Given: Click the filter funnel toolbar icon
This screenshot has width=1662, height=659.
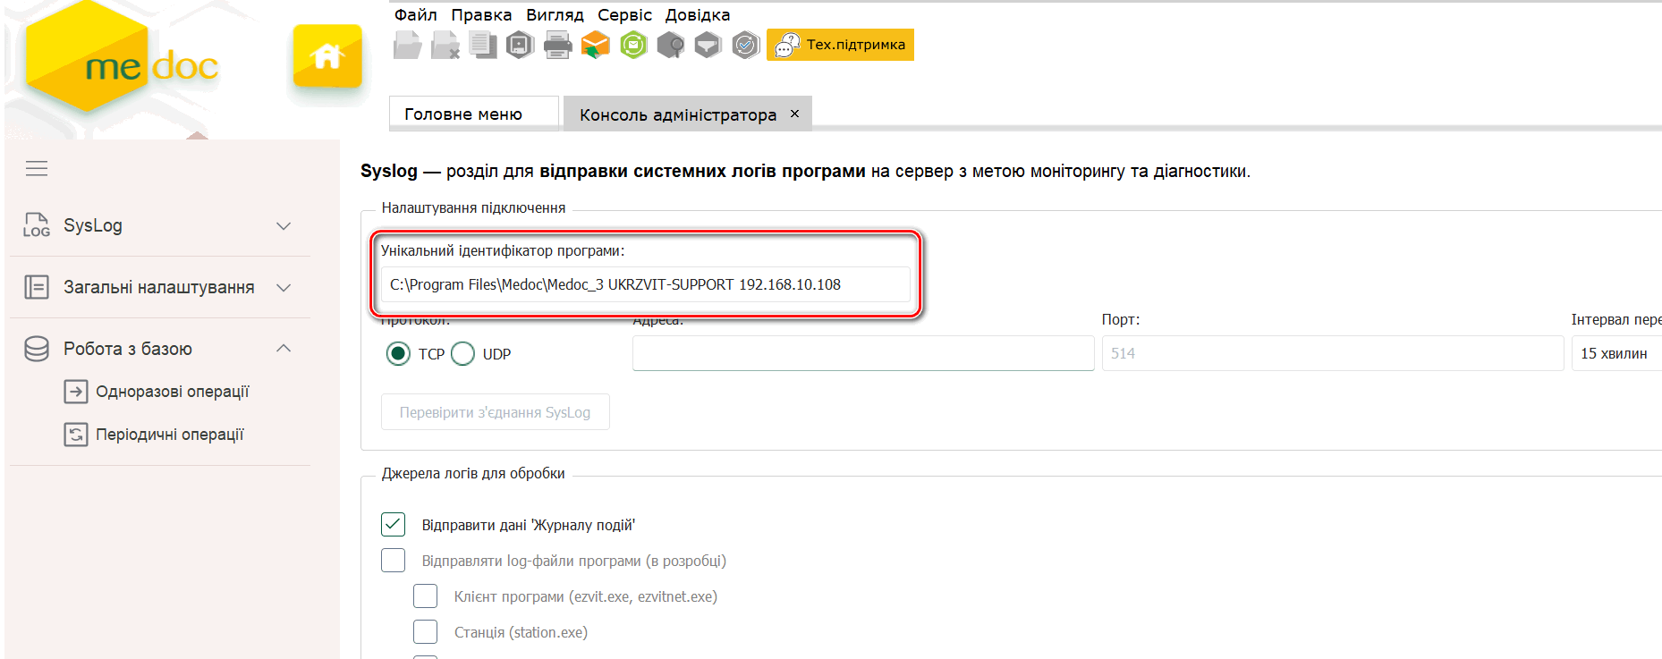Looking at the screenshot, I should point(708,45).
